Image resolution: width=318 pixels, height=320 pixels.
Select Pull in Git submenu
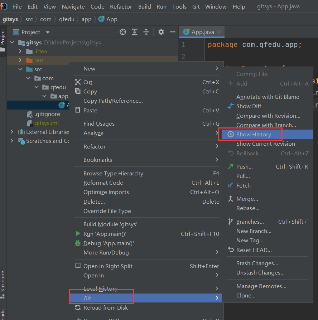click(268, 176)
